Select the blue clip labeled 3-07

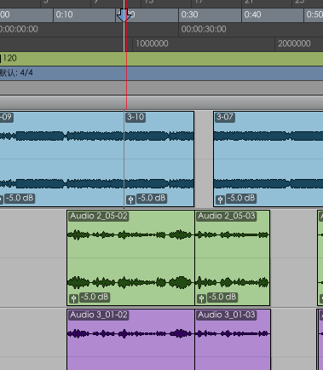pos(268,159)
